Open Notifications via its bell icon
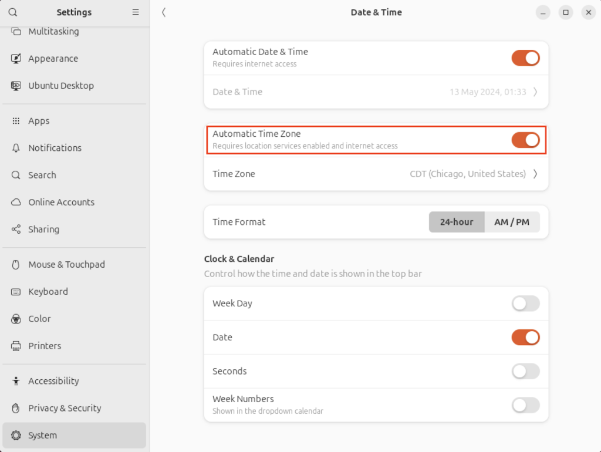 point(16,147)
